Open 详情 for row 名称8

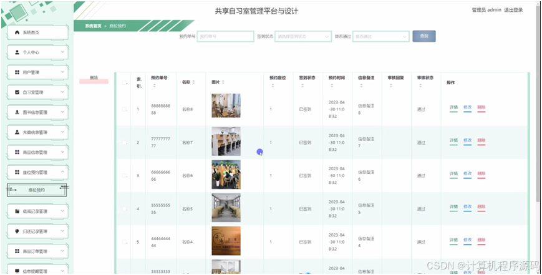tap(453, 107)
